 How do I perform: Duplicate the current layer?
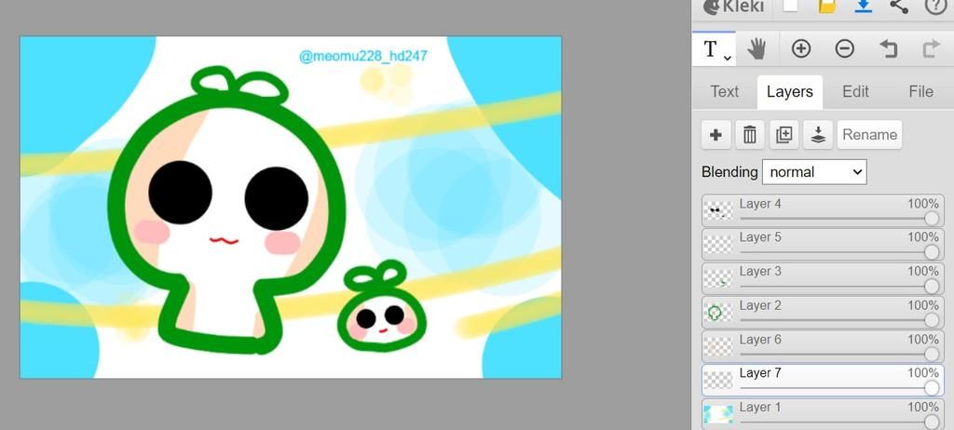tap(784, 134)
